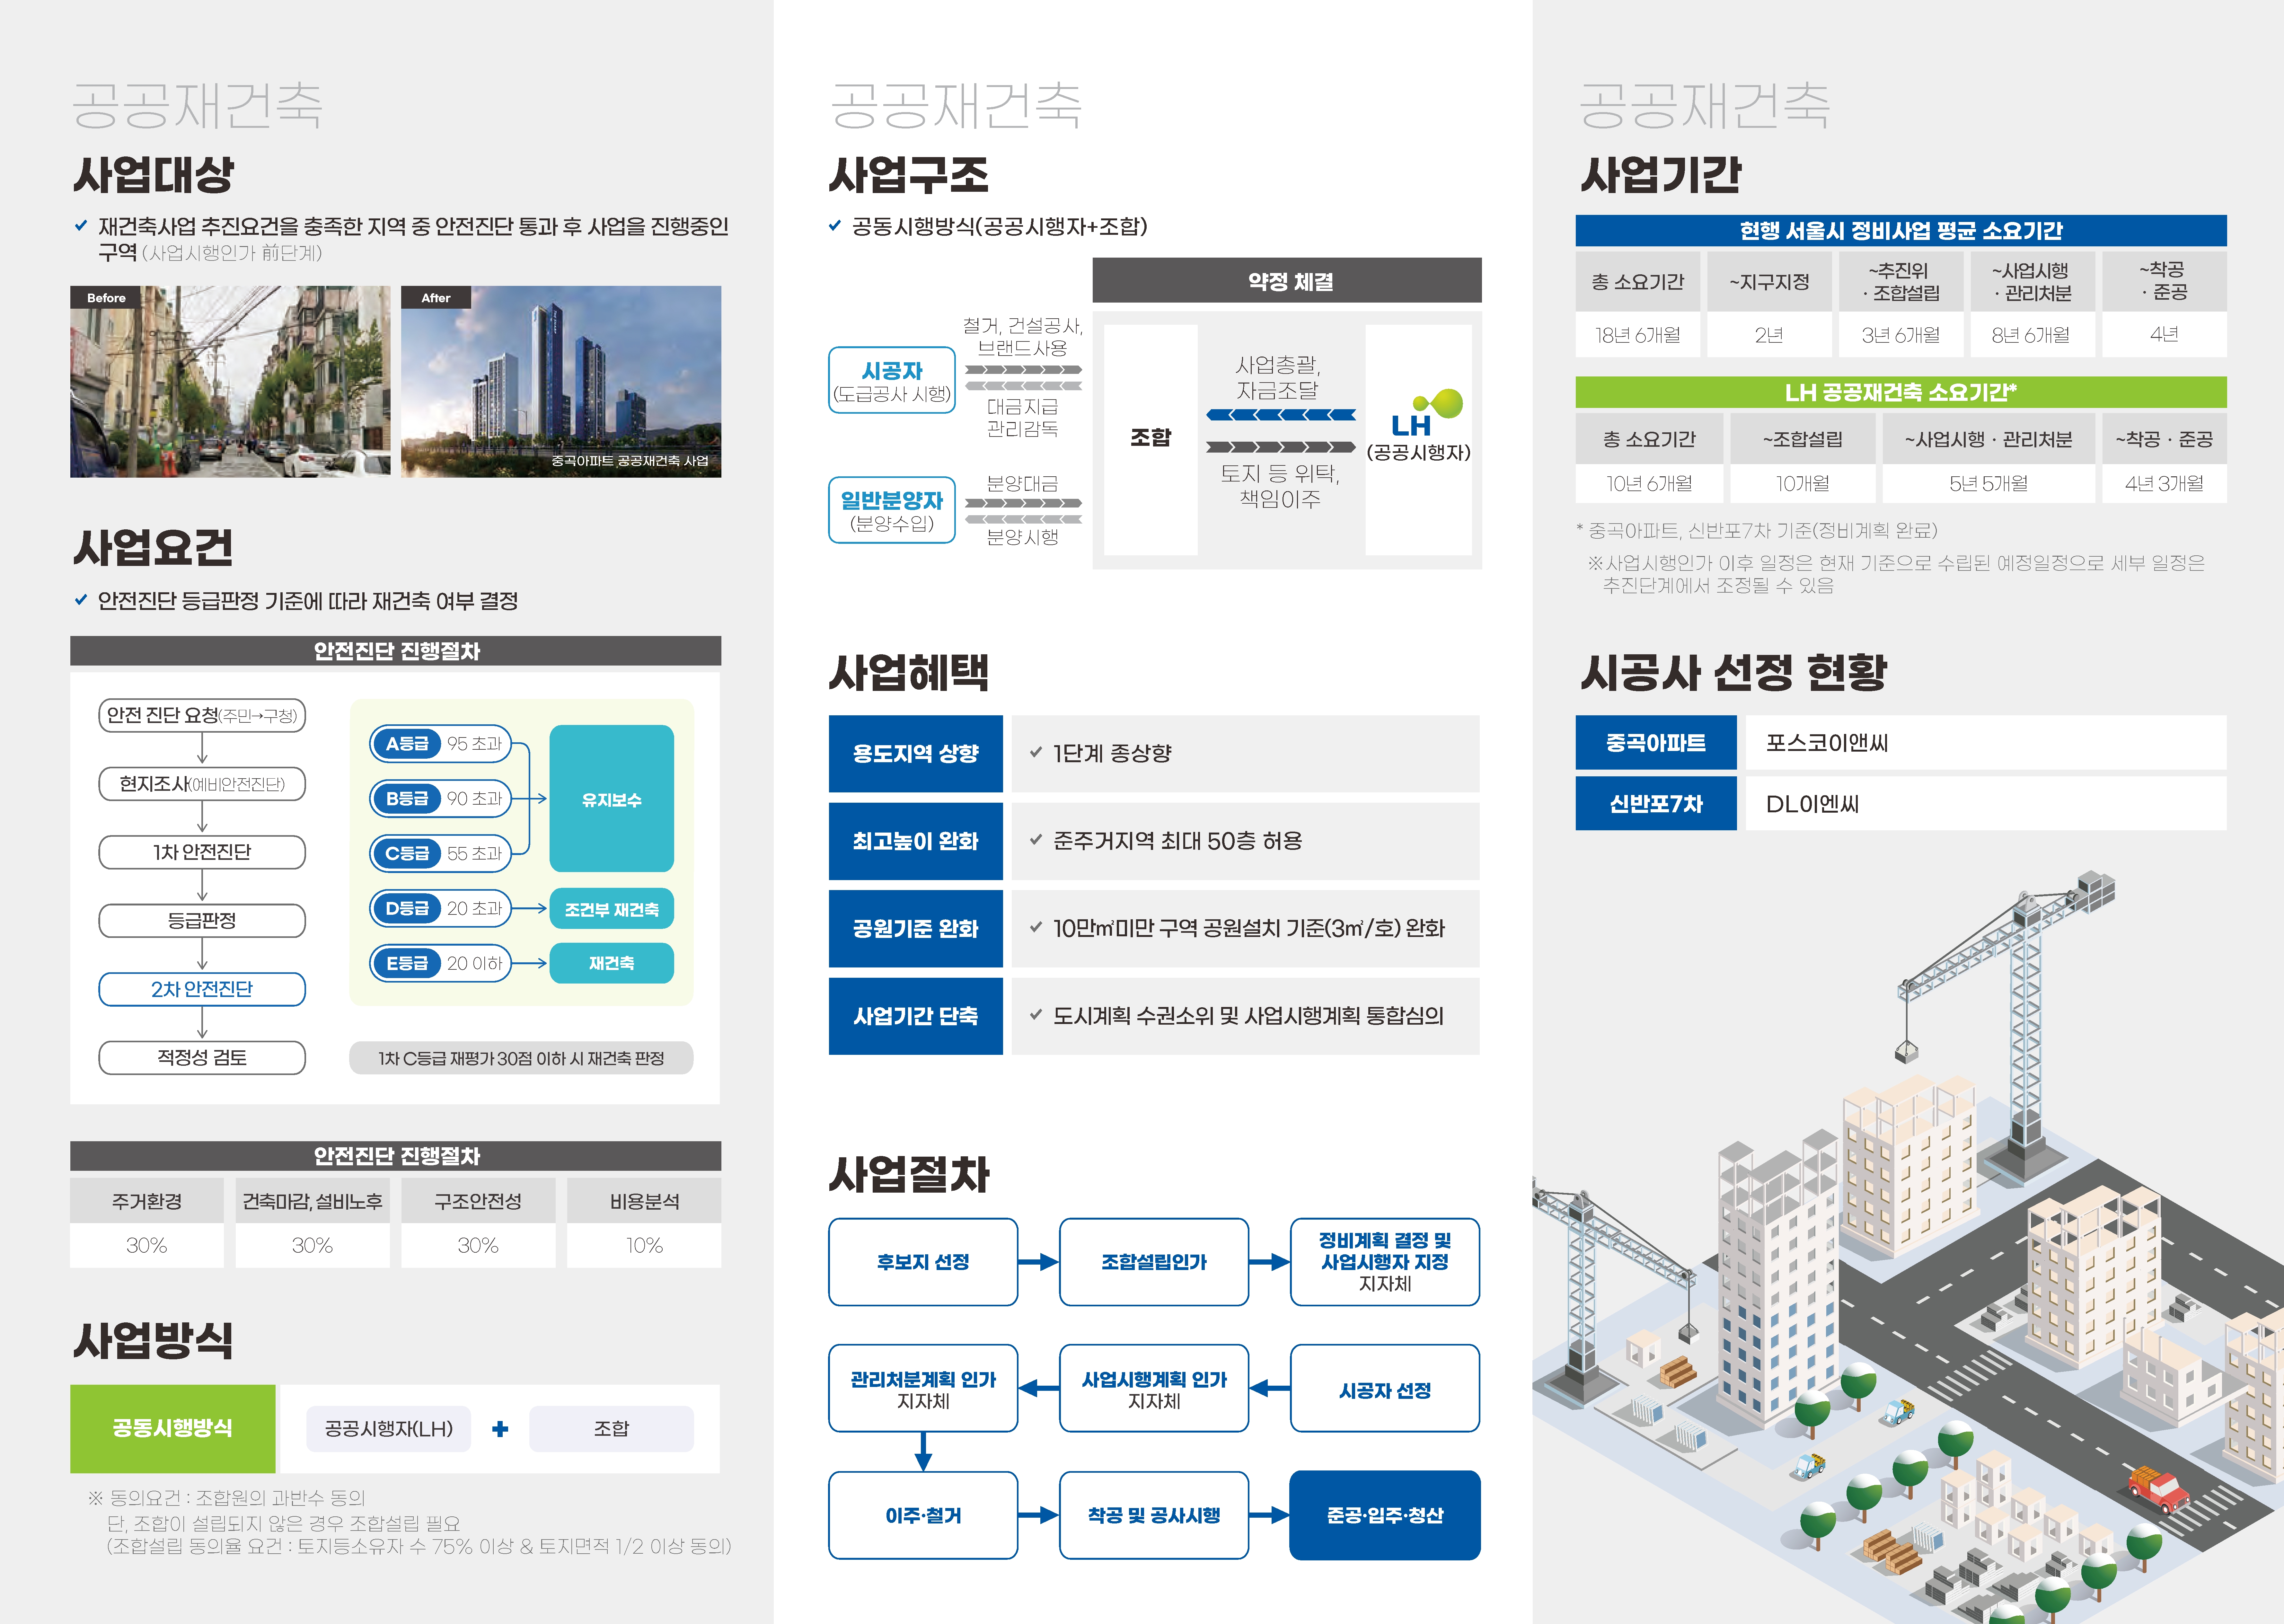The width and height of the screenshot is (2284, 1624).
Task: Click the E등급 badge
Action: (x=407, y=963)
